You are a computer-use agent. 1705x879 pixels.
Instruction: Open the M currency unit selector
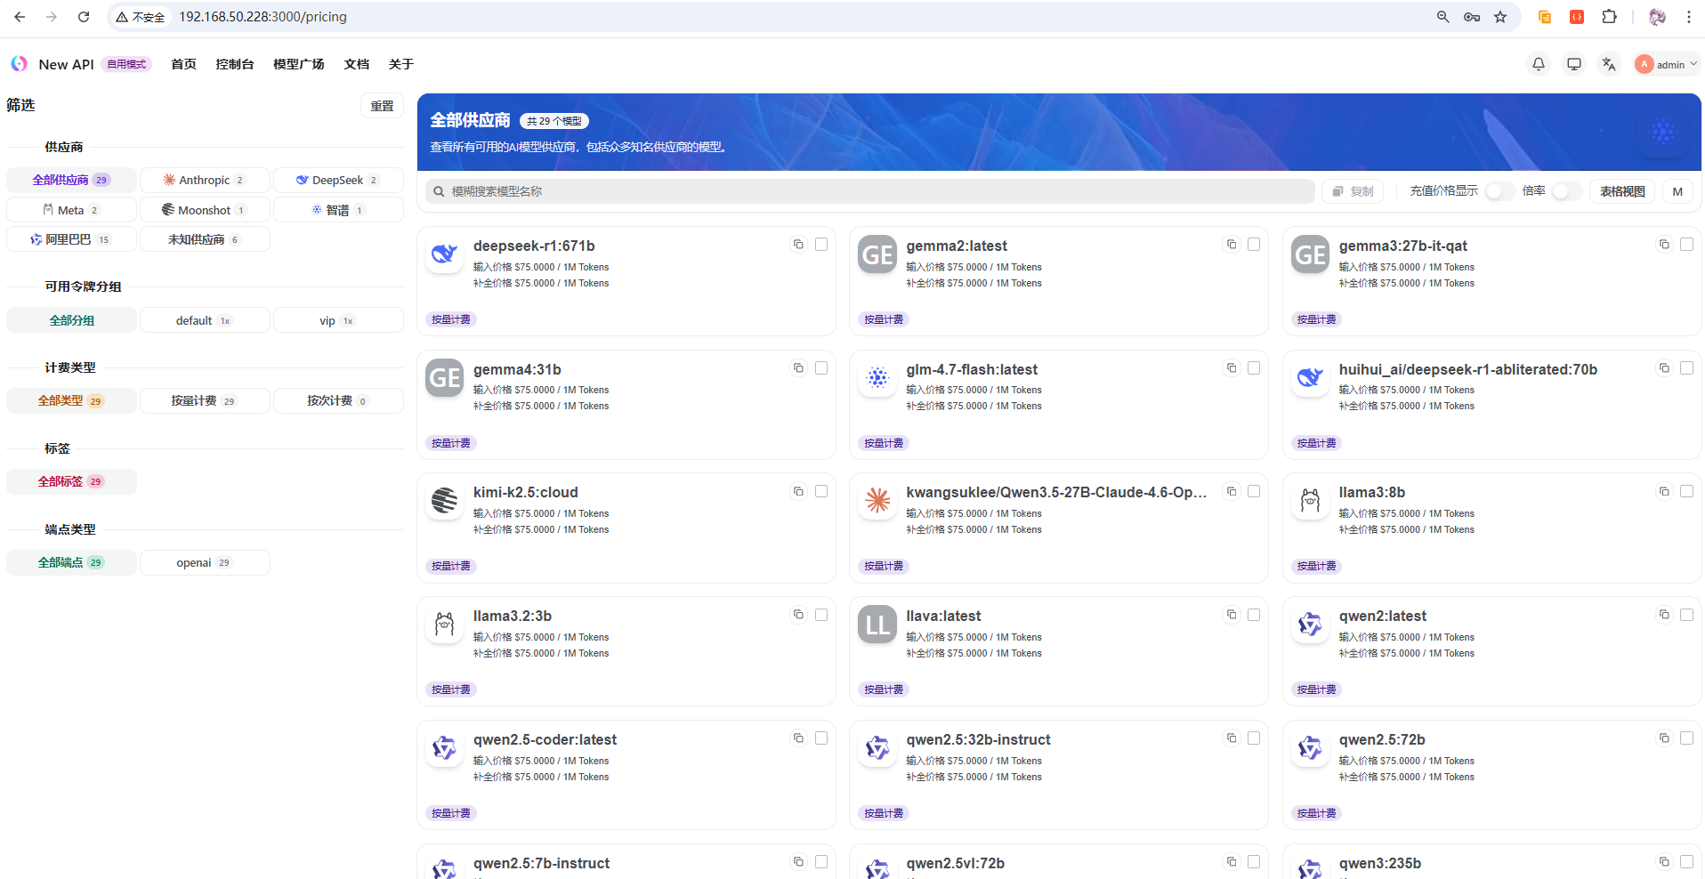1677,191
